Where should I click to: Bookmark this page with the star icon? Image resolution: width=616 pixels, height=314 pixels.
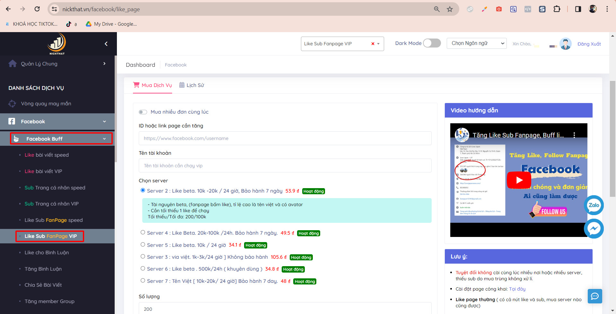pyautogui.click(x=450, y=9)
